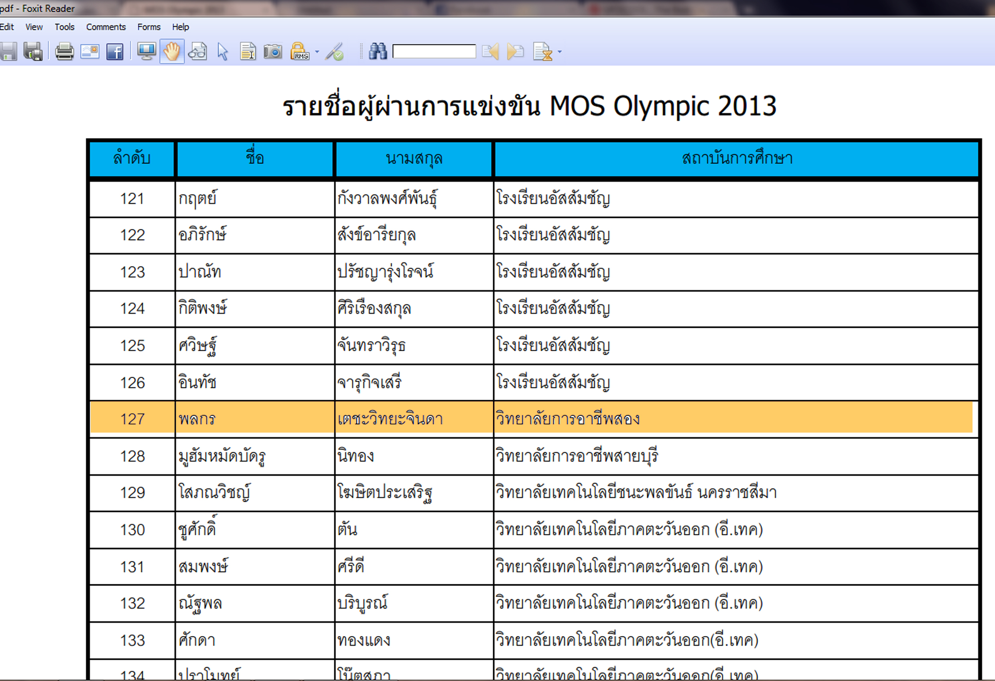Click surname เตชะวิทยะจินดา in highlighted row

pos(390,419)
